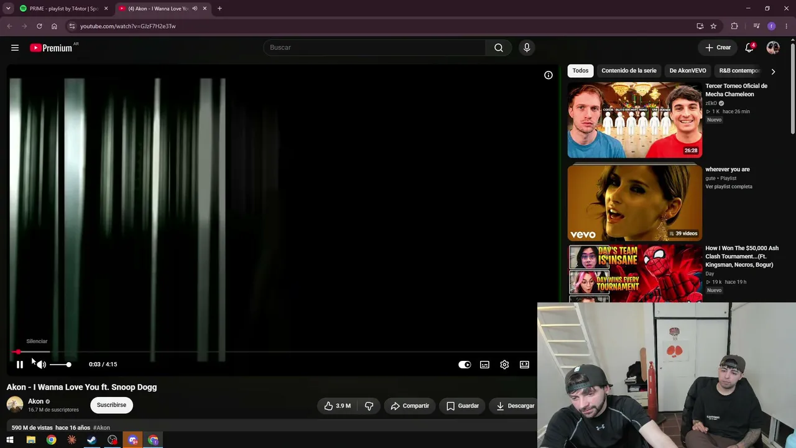Click the browser address bar URL

point(127,26)
